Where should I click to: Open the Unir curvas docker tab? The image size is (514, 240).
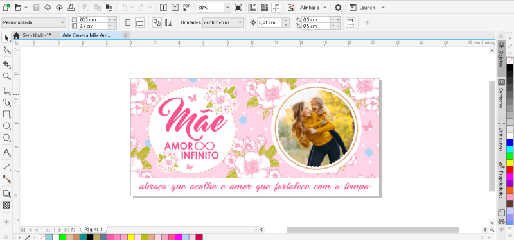click(x=501, y=135)
